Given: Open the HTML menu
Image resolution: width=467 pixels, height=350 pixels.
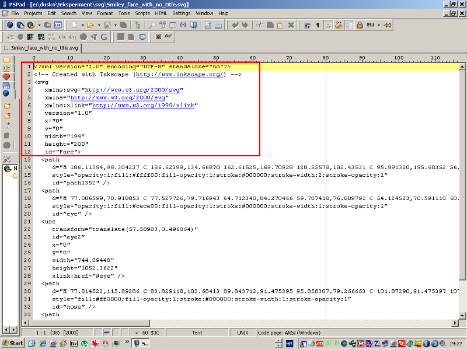Looking at the screenshot, I should tap(161, 13).
